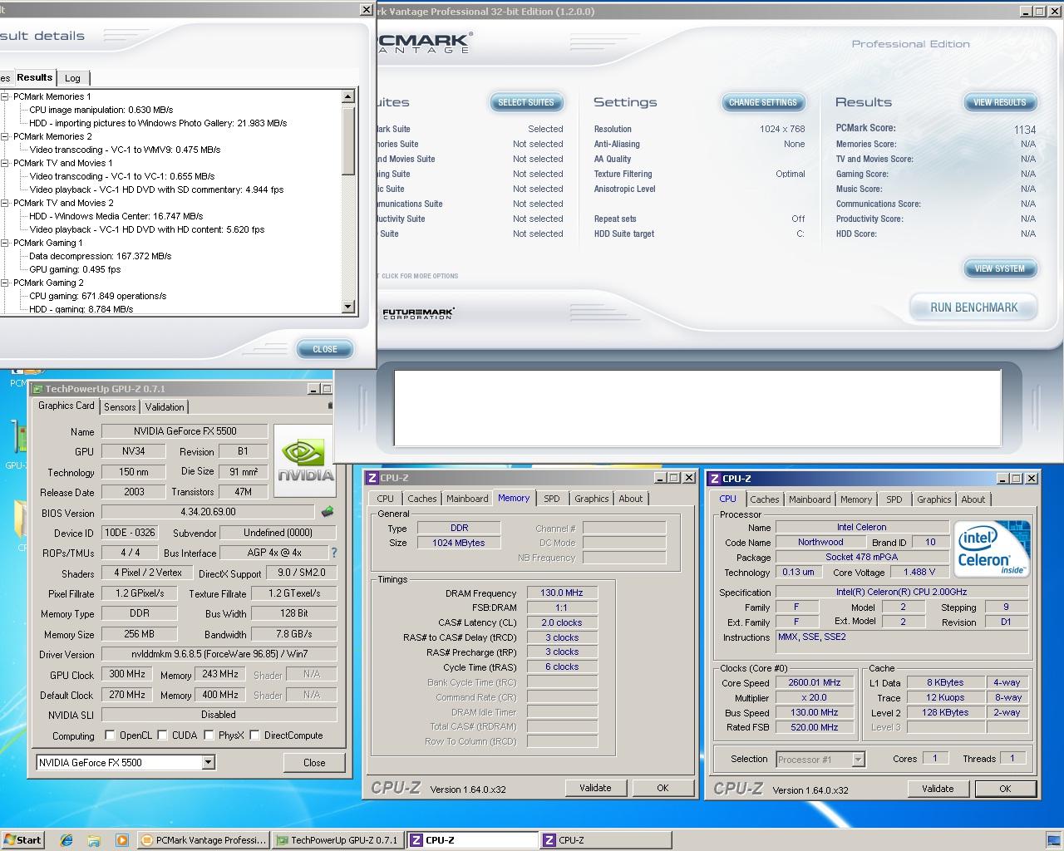Click the GPU-Z title bar icon

tap(37, 389)
